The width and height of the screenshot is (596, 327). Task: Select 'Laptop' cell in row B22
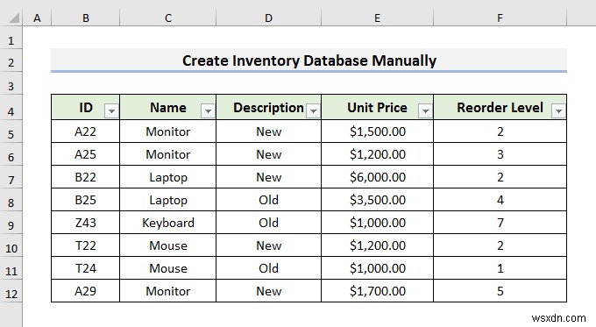pyautogui.click(x=168, y=177)
